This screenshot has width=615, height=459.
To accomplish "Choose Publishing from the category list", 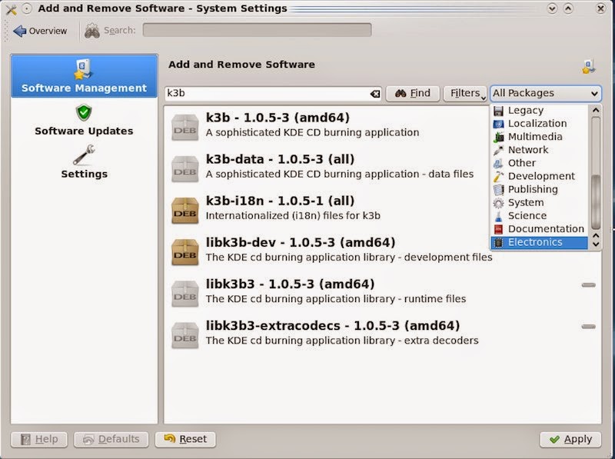I will pyautogui.click(x=539, y=189).
